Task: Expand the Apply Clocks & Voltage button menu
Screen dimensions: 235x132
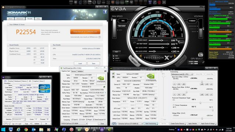Action: click(208, 124)
